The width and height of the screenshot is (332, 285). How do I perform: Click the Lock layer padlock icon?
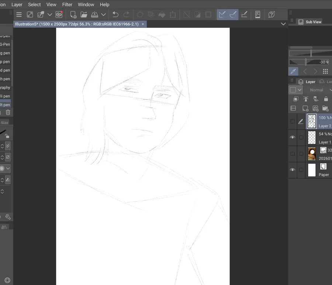[x=326, y=99]
